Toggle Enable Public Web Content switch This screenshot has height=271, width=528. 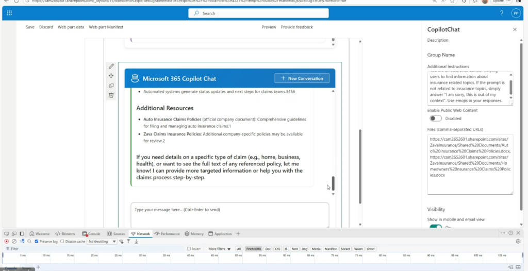click(x=435, y=118)
